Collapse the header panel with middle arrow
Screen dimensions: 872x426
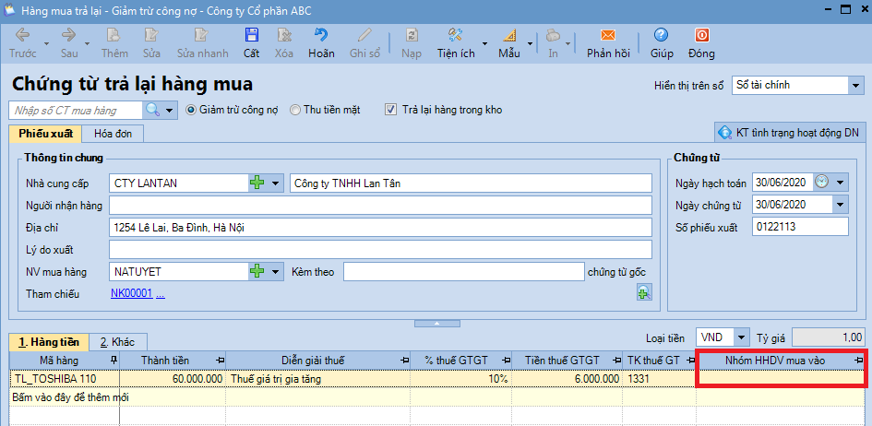pyautogui.click(x=436, y=323)
